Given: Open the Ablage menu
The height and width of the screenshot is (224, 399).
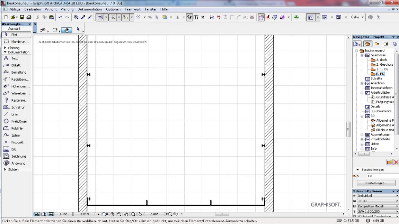Looking at the screenshot, I should pos(15,9).
